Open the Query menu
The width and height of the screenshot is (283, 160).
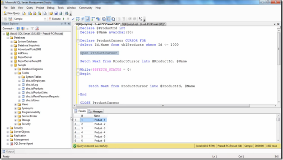click(30, 8)
